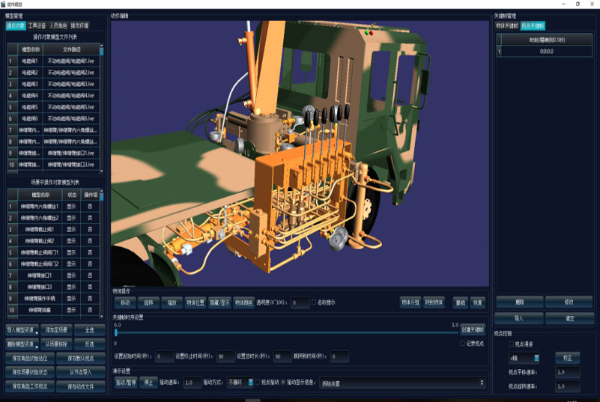Open the 物体颜色 object color button

(244, 303)
